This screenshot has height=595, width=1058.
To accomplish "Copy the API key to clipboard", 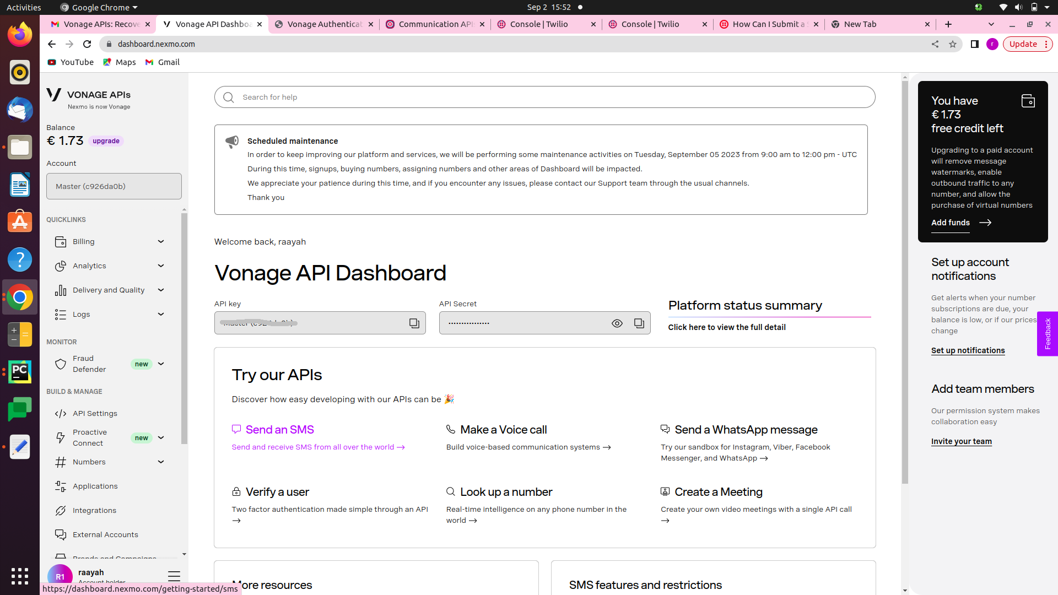I will point(414,323).
